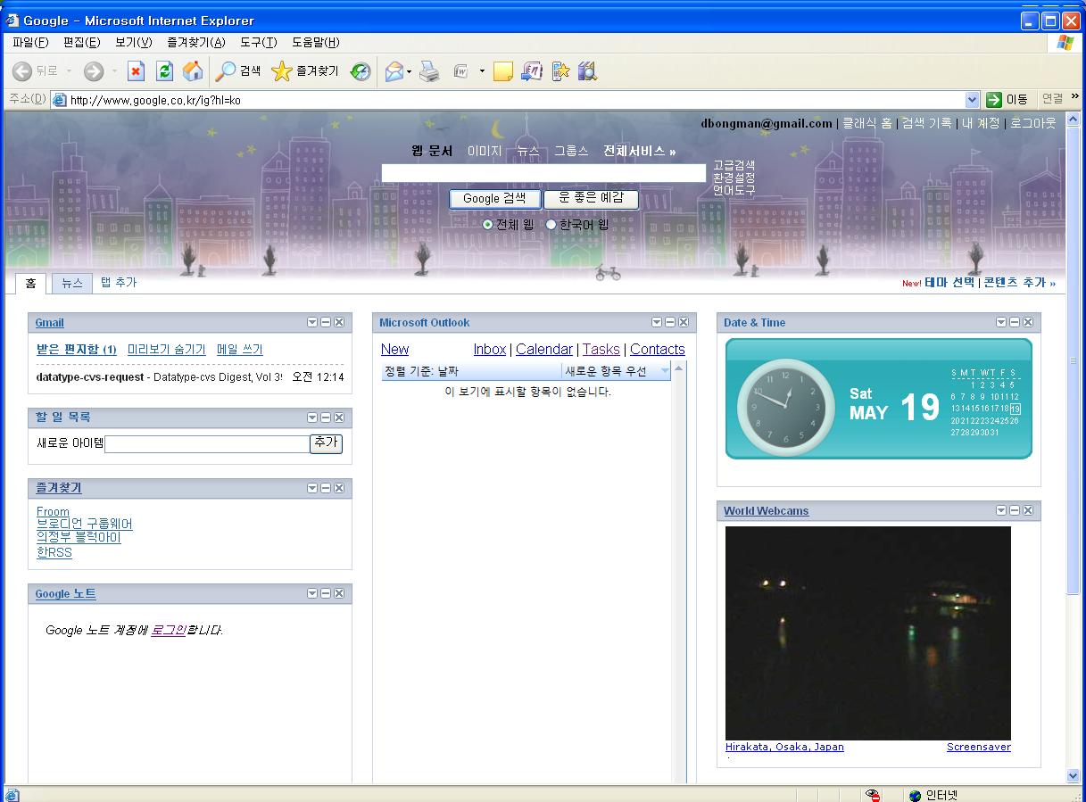Image resolution: width=1086 pixels, height=802 pixels.
Task: Refresh the page using the green arrows icon
Action: click(164, 71)
